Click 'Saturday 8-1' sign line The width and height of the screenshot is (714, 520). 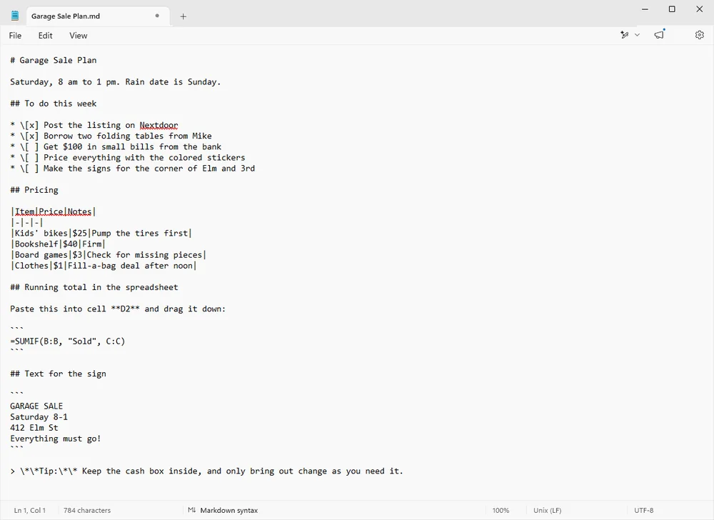coord(39,417)
